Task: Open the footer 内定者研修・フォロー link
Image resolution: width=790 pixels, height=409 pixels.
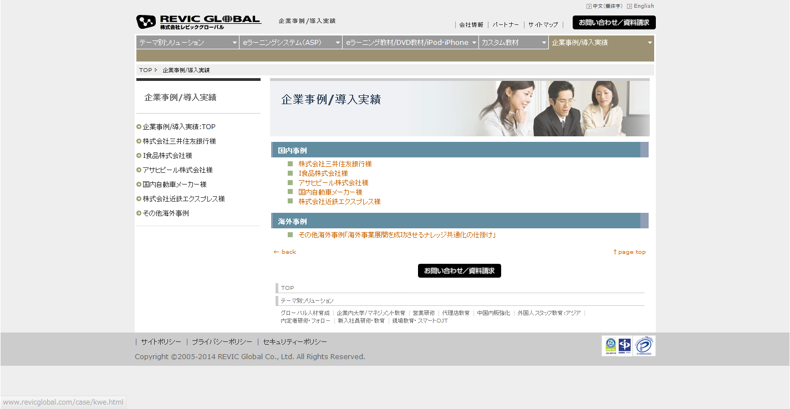Action: 305,321
